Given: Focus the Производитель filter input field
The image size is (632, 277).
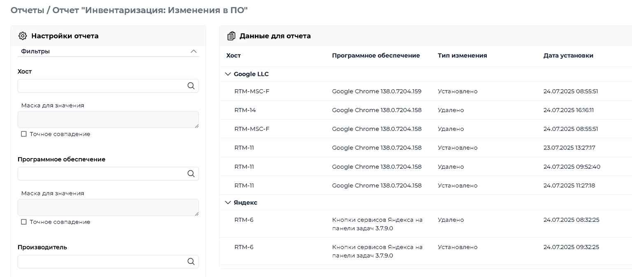Looking at the screenshot, I should [108, 261].
